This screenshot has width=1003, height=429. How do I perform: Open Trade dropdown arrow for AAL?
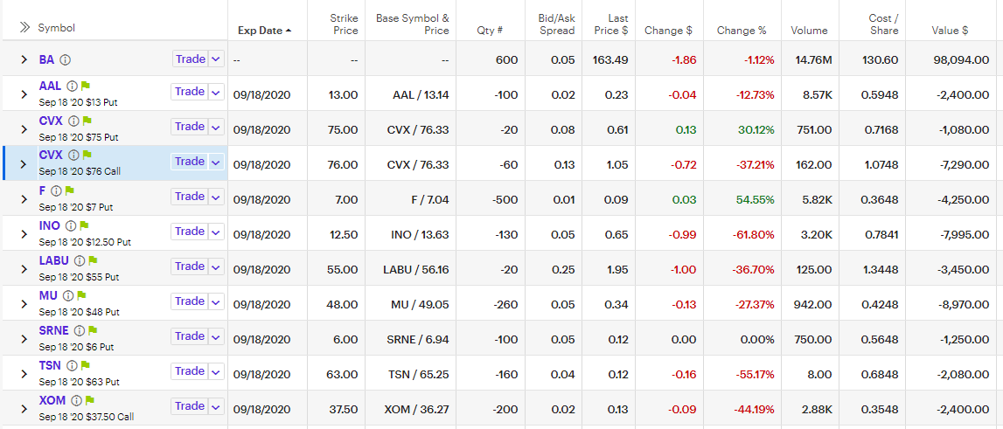pyautogui.click(x=216, y=92)
